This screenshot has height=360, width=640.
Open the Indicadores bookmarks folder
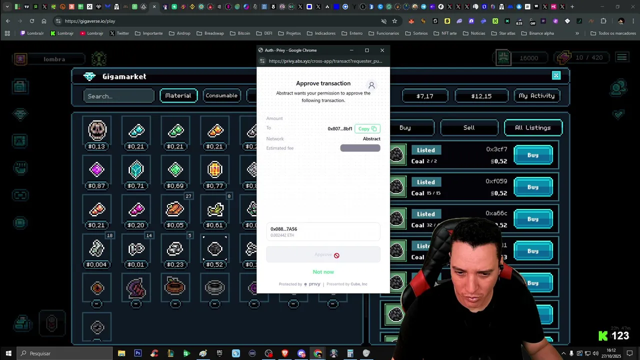321,33
